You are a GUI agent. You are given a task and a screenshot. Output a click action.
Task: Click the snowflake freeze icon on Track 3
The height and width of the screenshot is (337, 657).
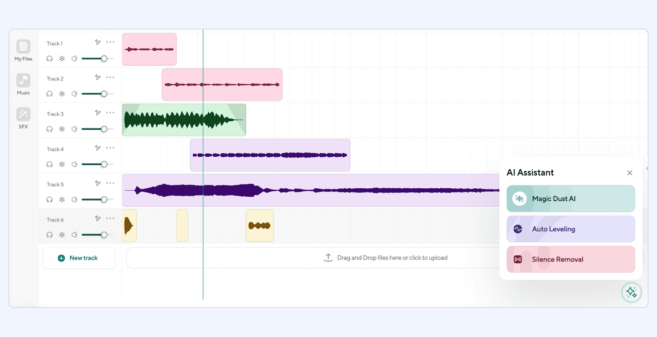[x=62, y=129]
